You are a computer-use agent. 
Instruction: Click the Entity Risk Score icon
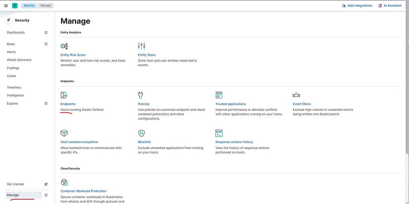coord(64,46)
